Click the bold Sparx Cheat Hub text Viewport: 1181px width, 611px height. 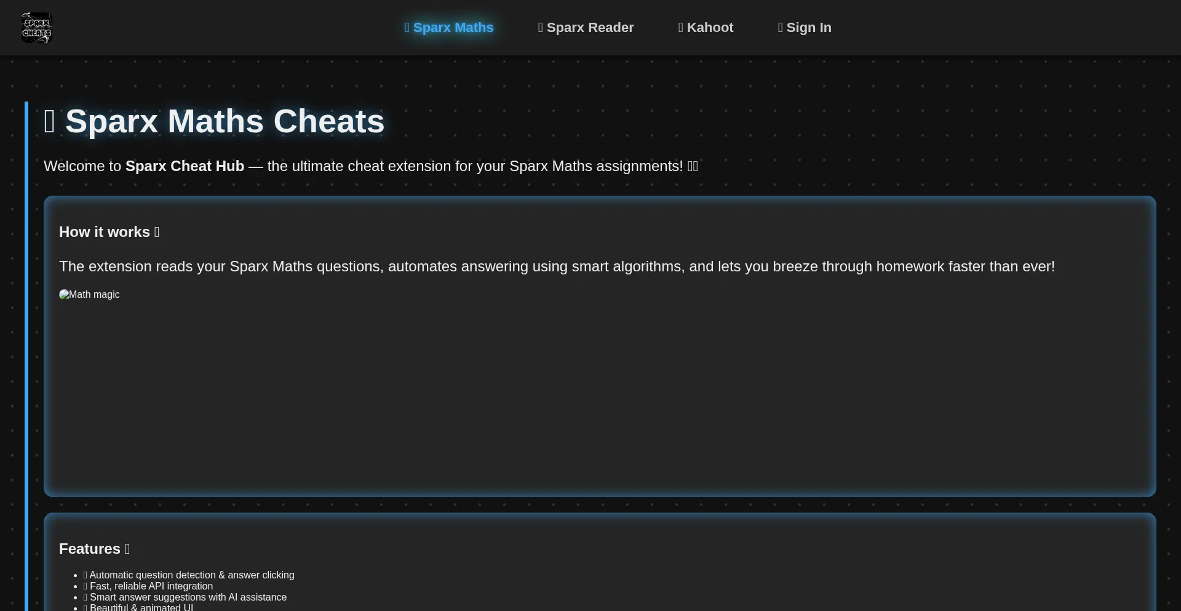click(185, 166)
